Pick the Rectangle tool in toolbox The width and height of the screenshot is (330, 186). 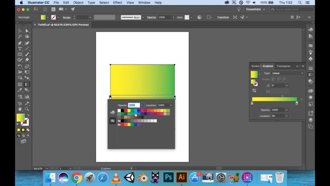pyautogui.click(x=20, y=54)
